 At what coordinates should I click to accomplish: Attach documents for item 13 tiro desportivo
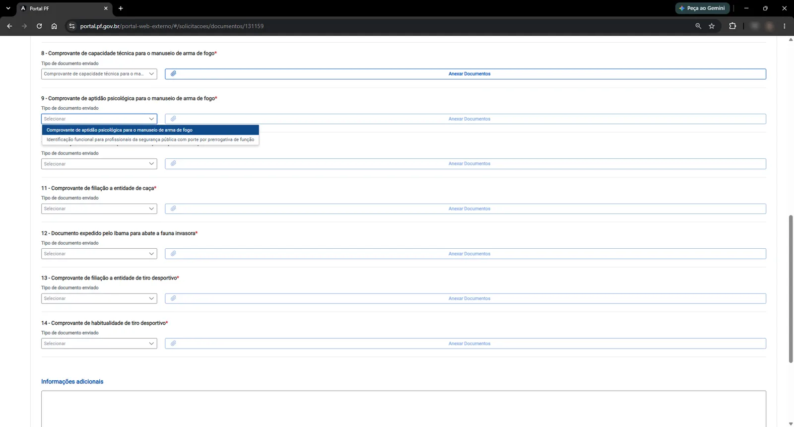point(465,298)
